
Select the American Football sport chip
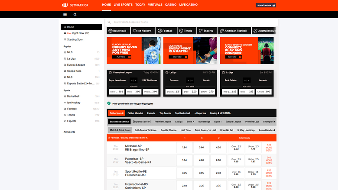pos(234,31)
